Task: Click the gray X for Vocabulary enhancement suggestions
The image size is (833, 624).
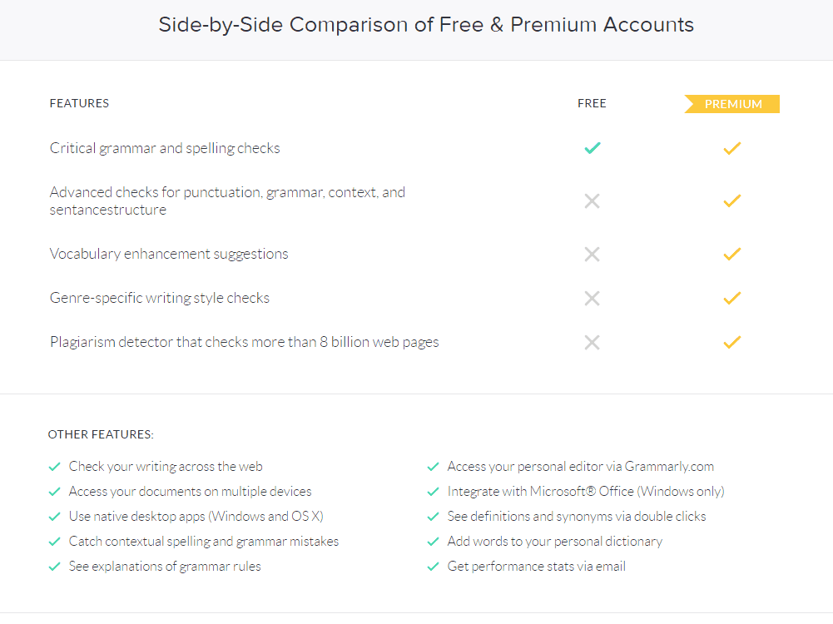Action: point(592,255)
